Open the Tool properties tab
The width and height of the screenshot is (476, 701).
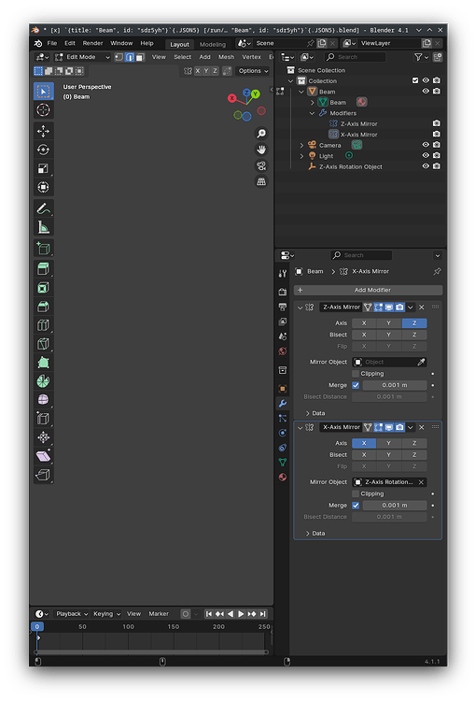point(283,273)
